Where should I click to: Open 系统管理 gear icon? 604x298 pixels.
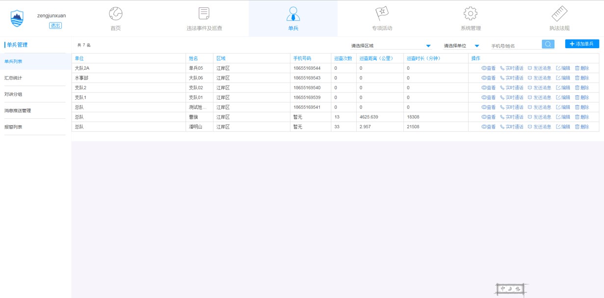click(471, 13)
